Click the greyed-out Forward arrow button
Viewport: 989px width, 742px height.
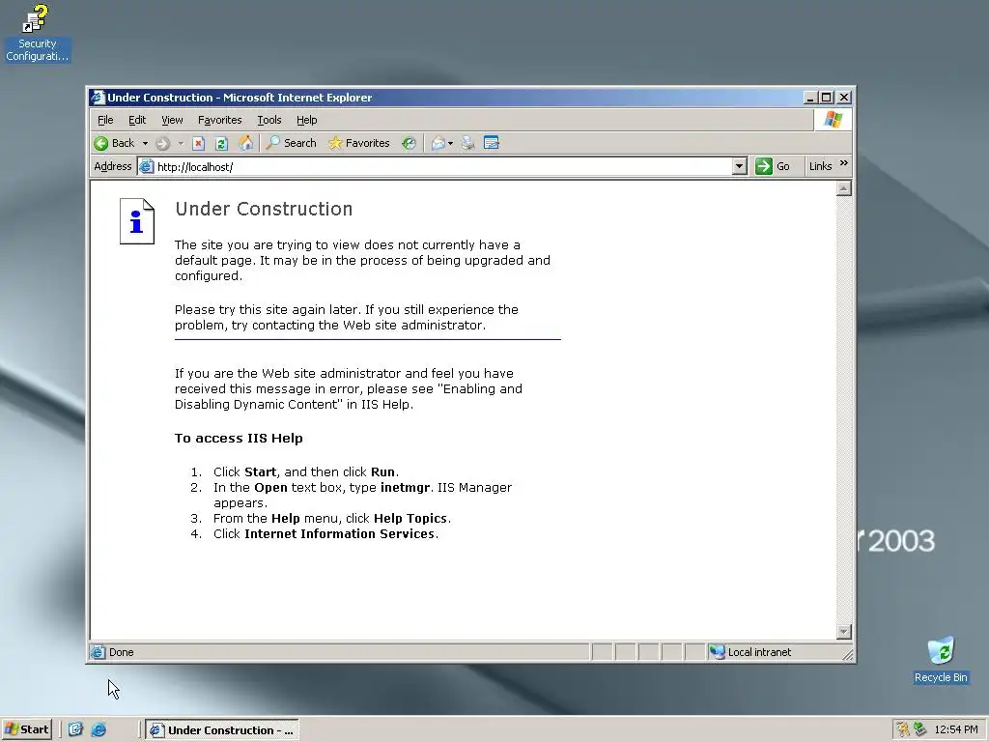click(x=162, y=143)
